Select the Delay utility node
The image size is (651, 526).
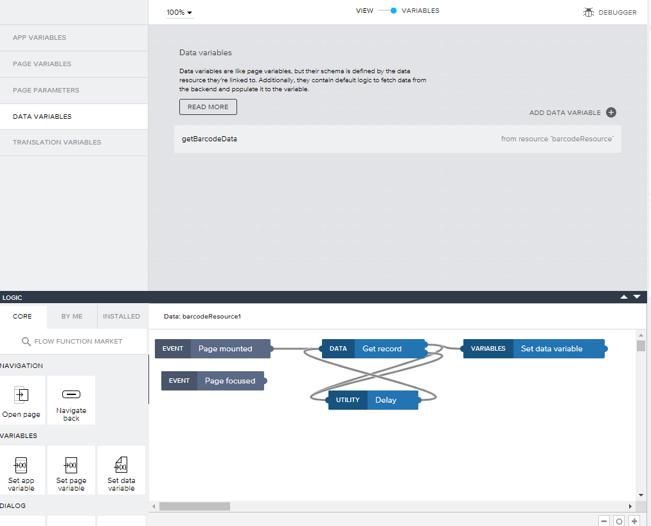373,400
